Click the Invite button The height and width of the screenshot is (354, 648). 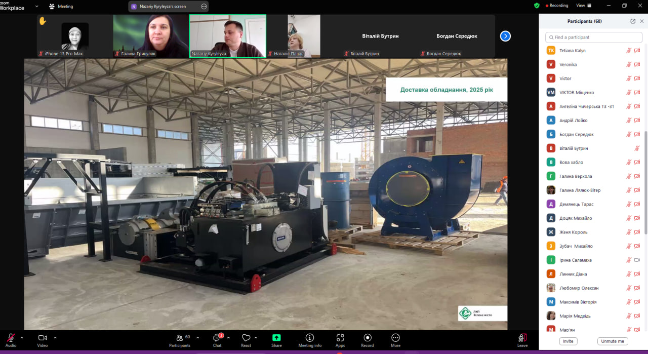tap(568, 341)
